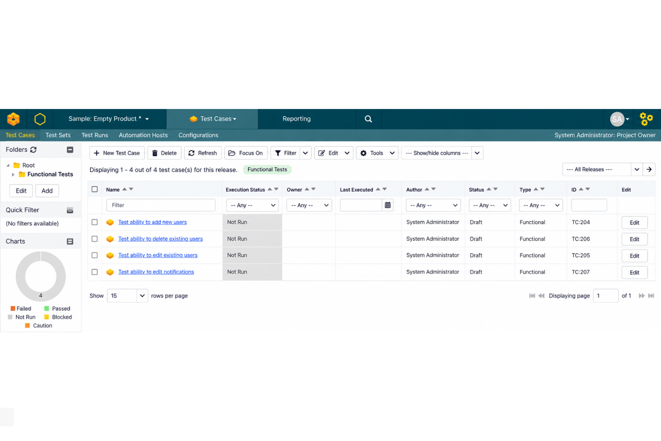Viewport: 661px width, 441px height.
Task: Click the New Test Case button
Action: click(117, 153)
